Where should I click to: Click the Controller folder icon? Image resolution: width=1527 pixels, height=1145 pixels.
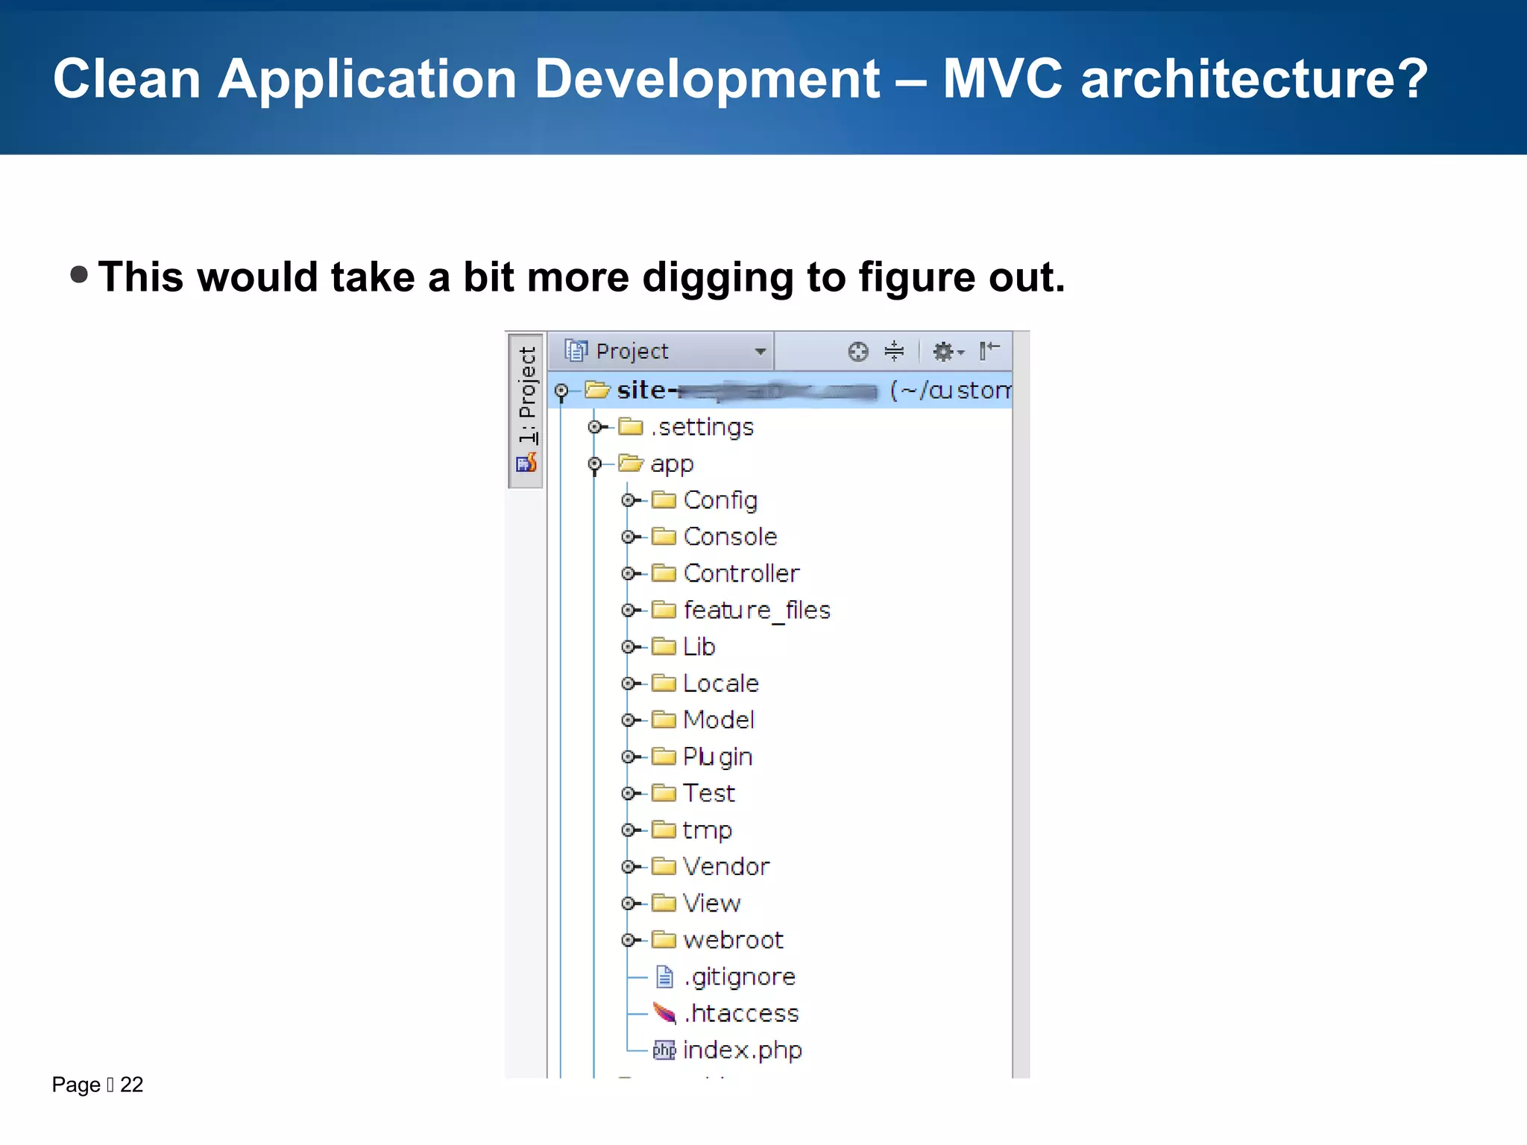tap(664, 573)
